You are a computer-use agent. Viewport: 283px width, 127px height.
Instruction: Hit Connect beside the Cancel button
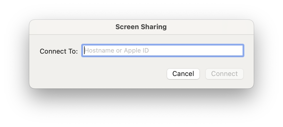point(224,74)
